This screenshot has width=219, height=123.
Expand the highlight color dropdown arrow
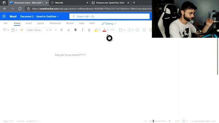pos(99,30)
